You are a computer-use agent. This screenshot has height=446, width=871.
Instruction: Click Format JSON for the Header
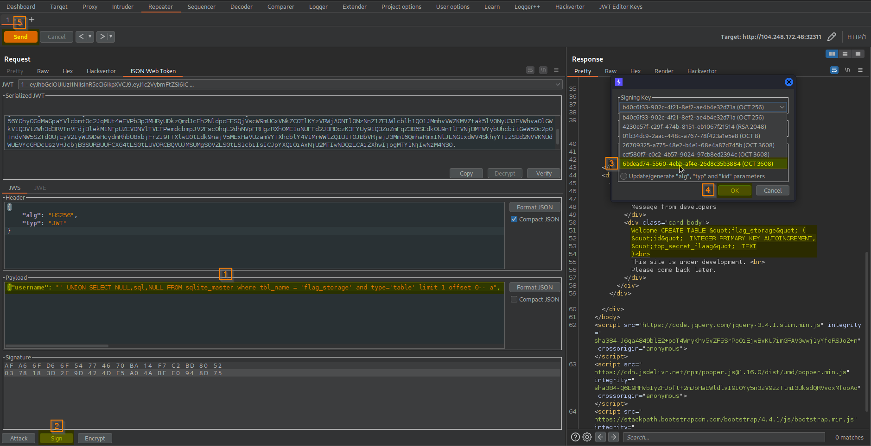tap(534, 207)
